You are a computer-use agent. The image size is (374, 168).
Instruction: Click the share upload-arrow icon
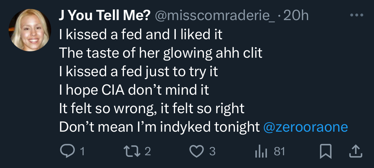354,151
